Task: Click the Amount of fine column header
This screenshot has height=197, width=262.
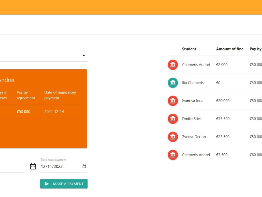Action: [230, 49]
